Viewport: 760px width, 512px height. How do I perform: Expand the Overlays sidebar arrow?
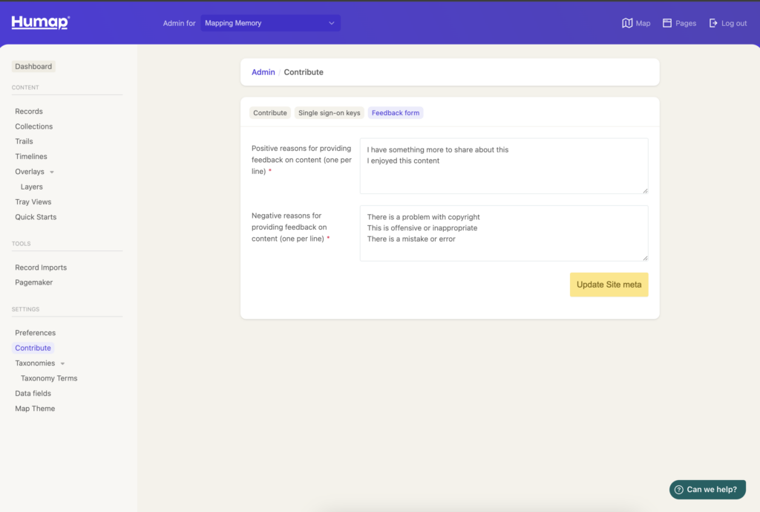(52, 172)
